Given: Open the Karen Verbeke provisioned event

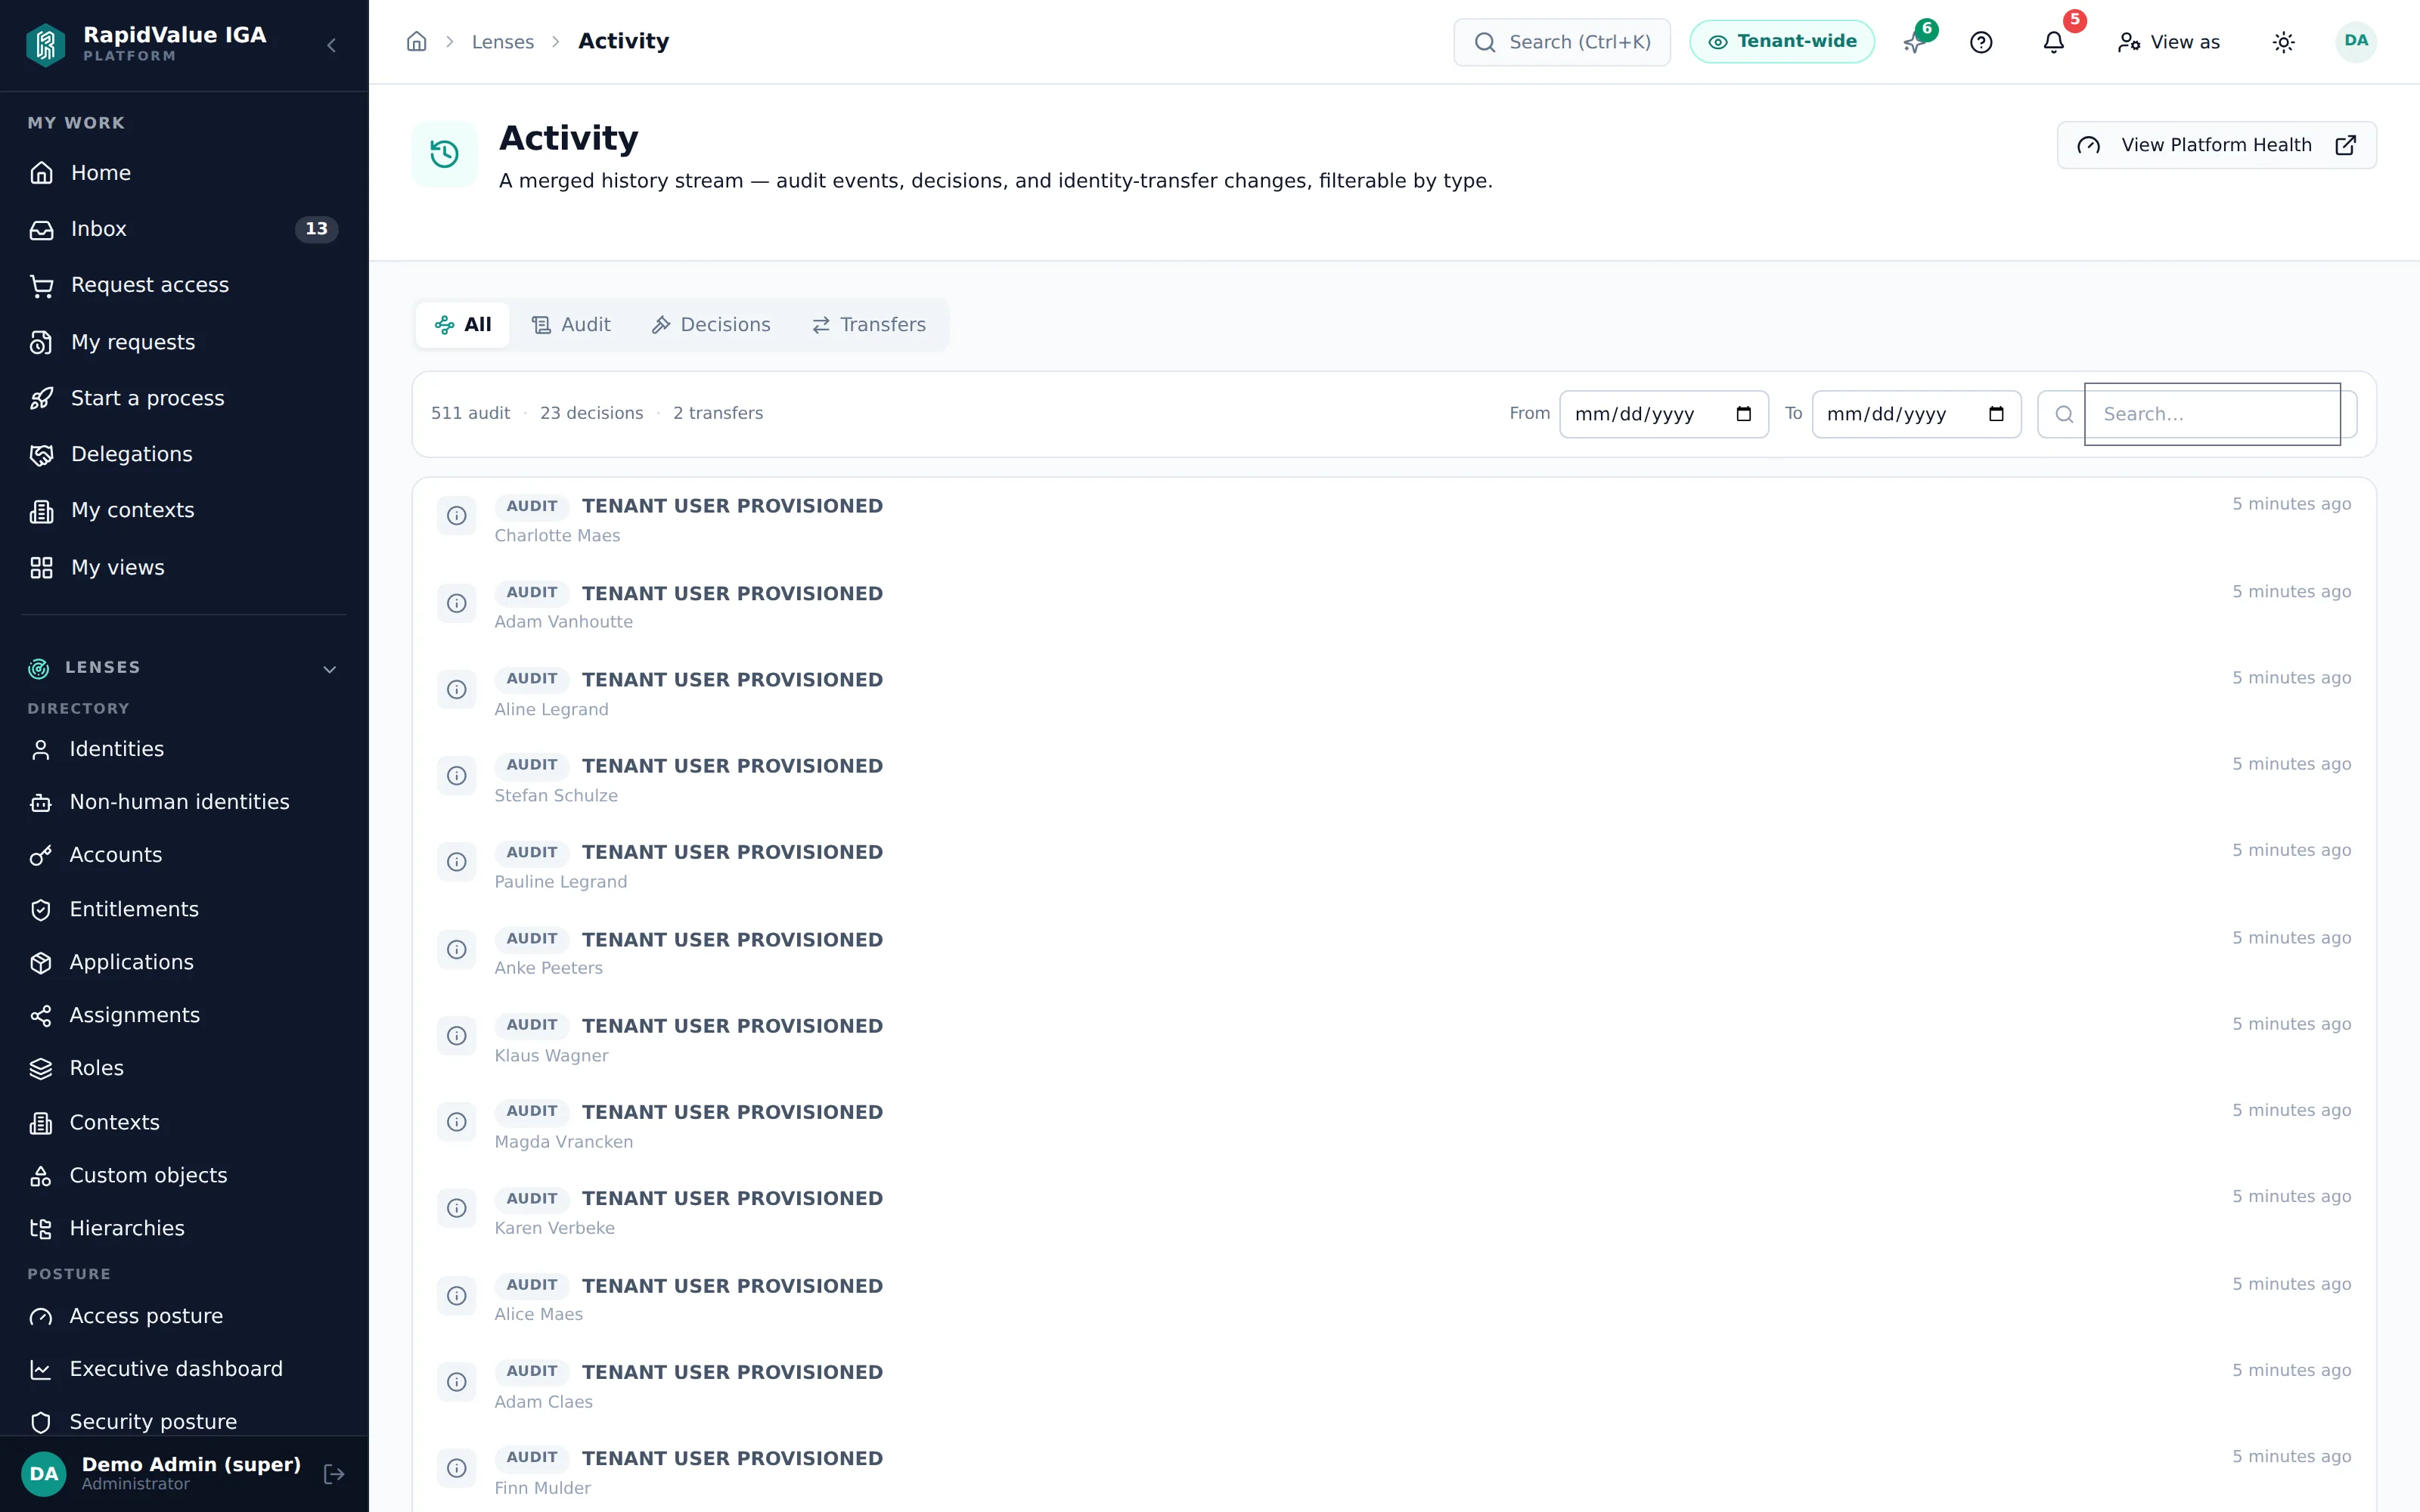Looking at the screenshot, I should click(1394, 1212).
